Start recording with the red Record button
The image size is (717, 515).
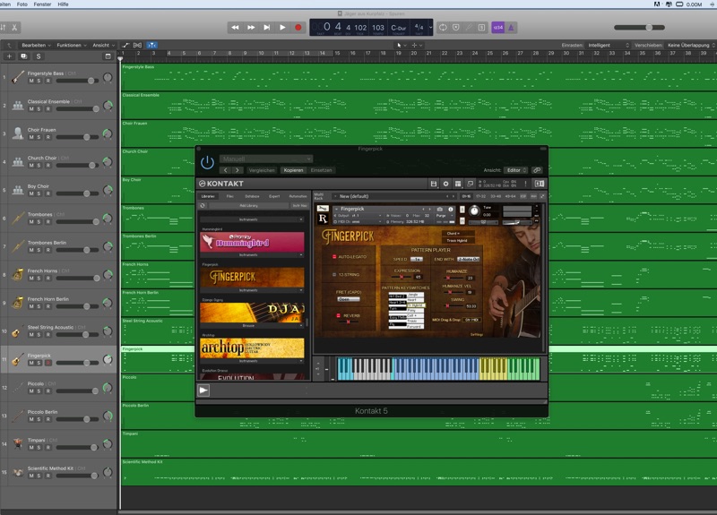298,28
